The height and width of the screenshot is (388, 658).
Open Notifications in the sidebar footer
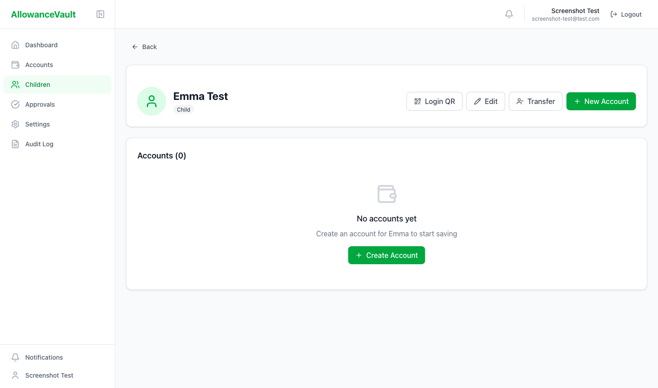point(44,357)
